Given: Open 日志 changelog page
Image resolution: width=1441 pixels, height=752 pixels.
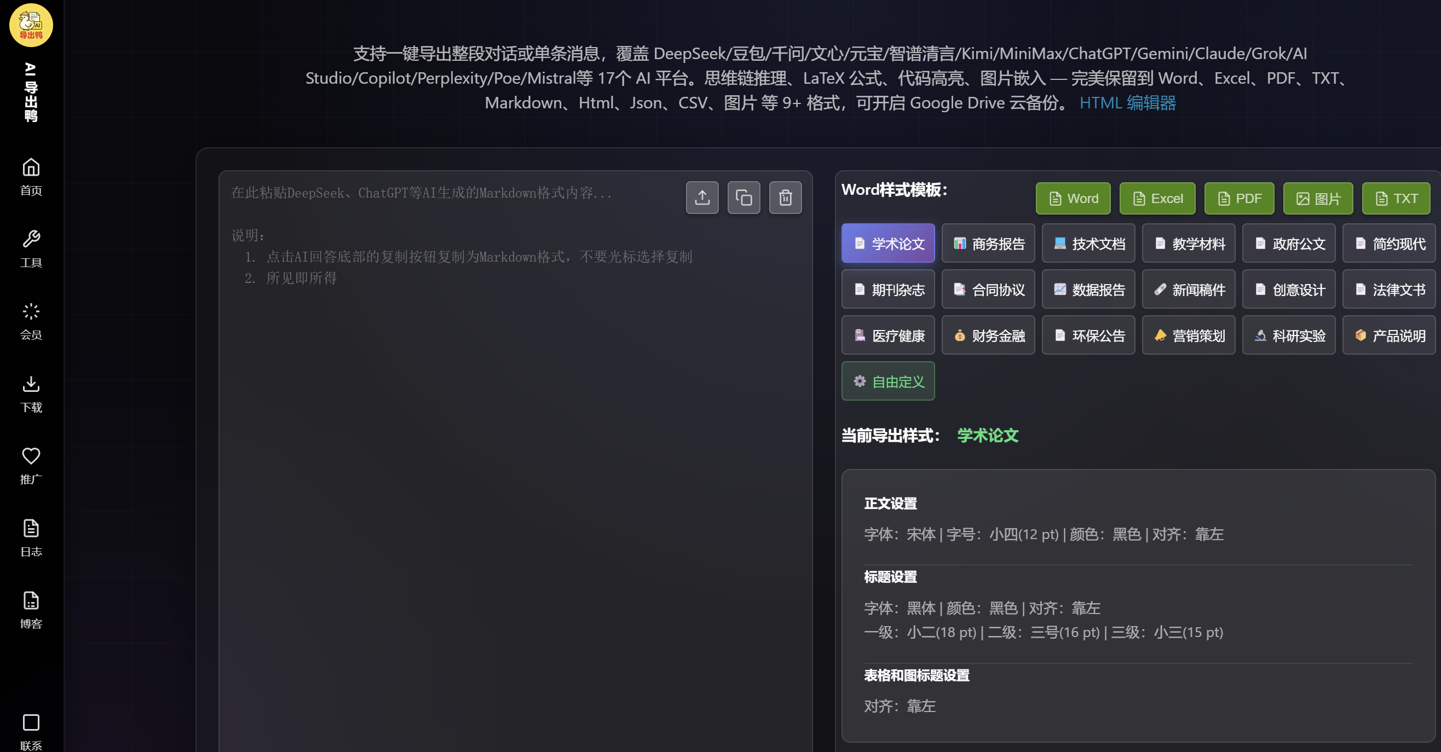Looking at the screenshot, I should click(x=31, y=538).
